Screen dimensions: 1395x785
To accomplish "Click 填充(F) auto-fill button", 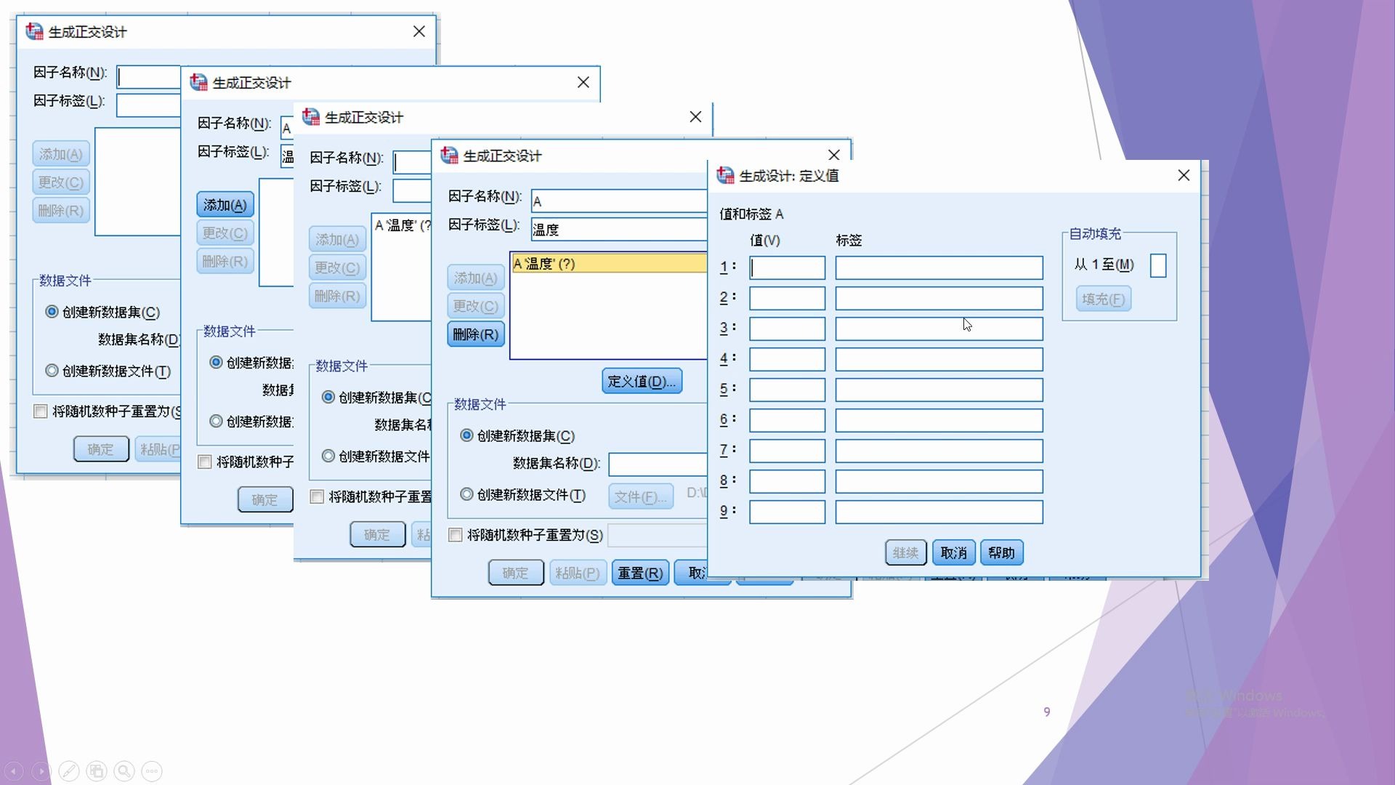I will 1103,299.
